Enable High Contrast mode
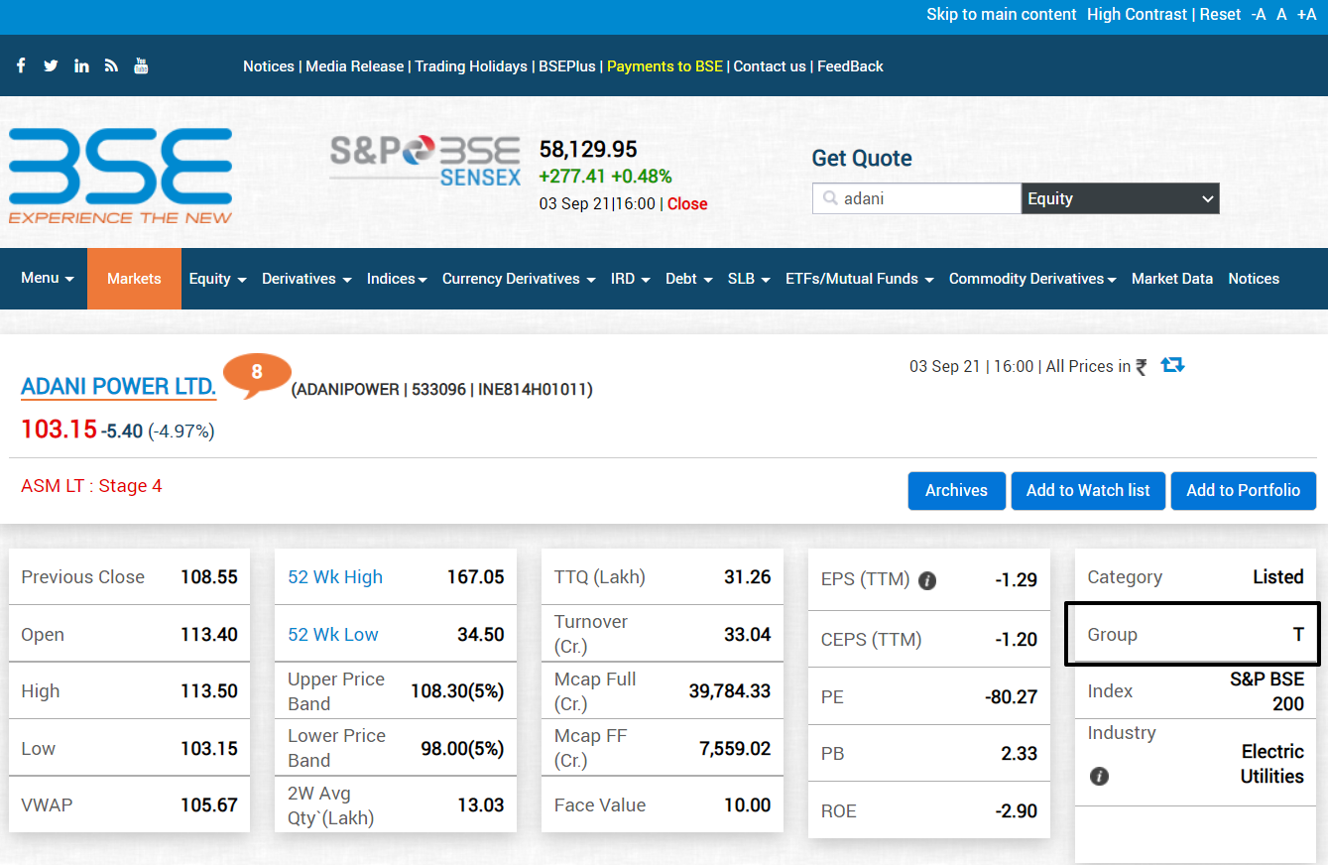The image size is (1328, 865). (1137, 14)
